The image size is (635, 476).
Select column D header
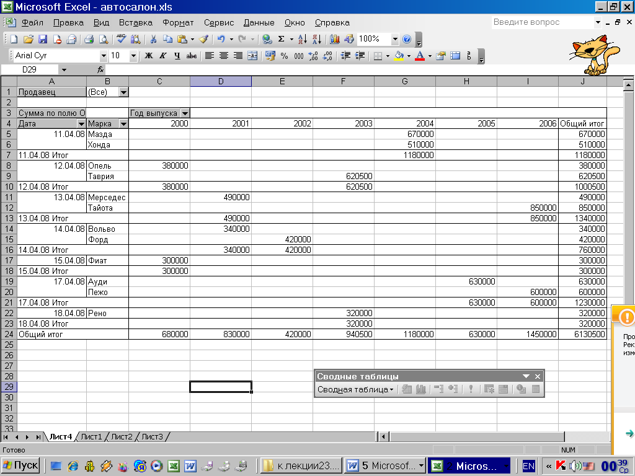pyautogui.click(x=221, y=81)
